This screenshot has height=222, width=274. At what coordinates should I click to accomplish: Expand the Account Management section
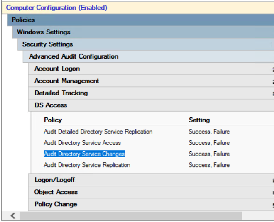click(66, 81)
